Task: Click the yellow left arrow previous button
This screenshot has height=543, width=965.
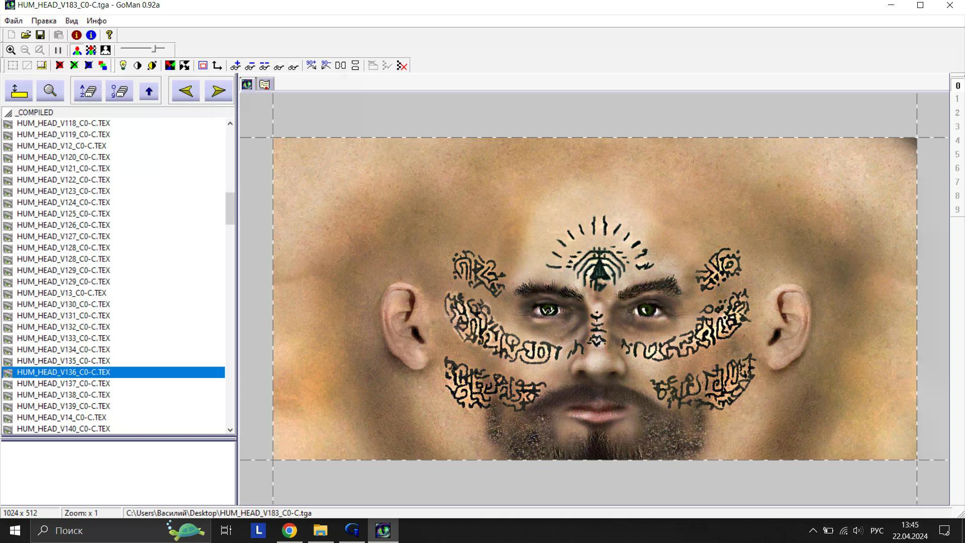Action: [x=185, y=91]
